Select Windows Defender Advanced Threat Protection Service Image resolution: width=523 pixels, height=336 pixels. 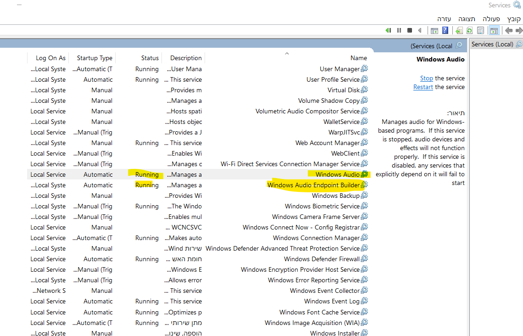tap(283, 248)
